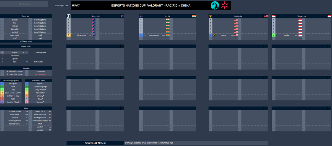
Task: Click the orange Chance decreased triangle
Action: 8,74
